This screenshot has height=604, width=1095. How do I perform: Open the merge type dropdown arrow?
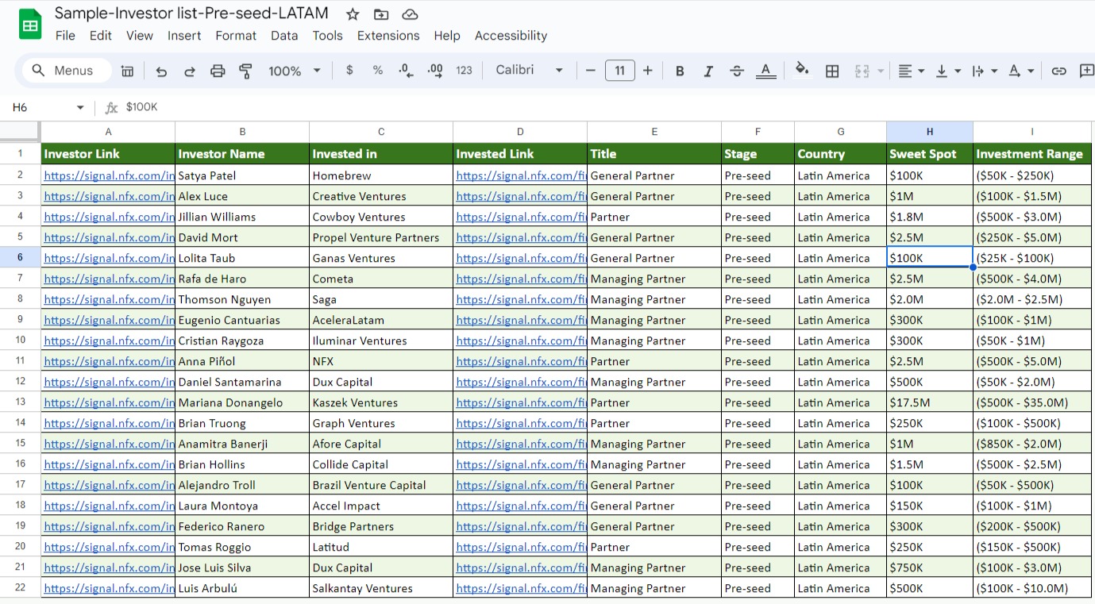point(881,71)
